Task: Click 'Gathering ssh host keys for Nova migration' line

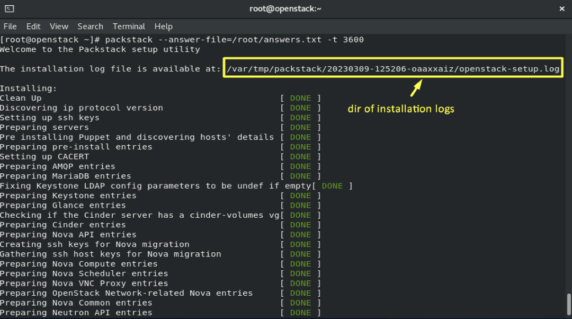Action: tap(111, 254)
